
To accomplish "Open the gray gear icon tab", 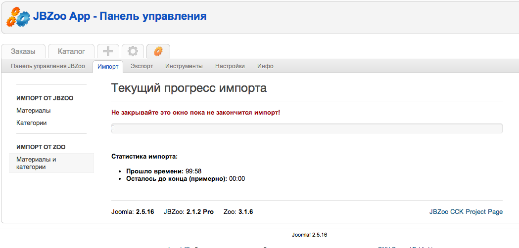I will coord(133,51).
